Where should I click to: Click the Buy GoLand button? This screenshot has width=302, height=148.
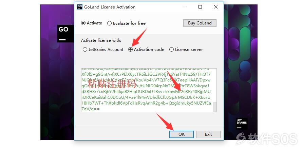tap(200, 23)
